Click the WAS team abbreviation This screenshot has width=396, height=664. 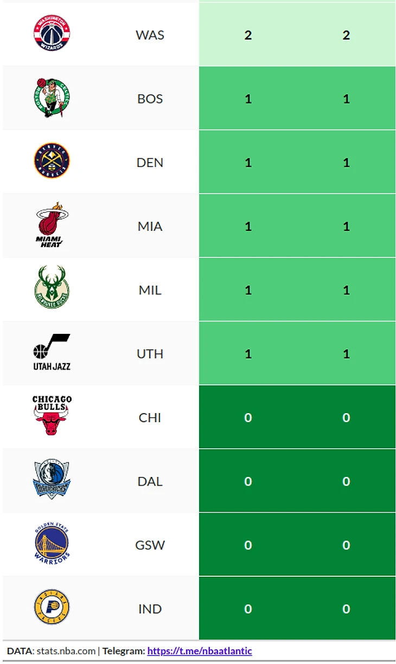tap(150, 35)
